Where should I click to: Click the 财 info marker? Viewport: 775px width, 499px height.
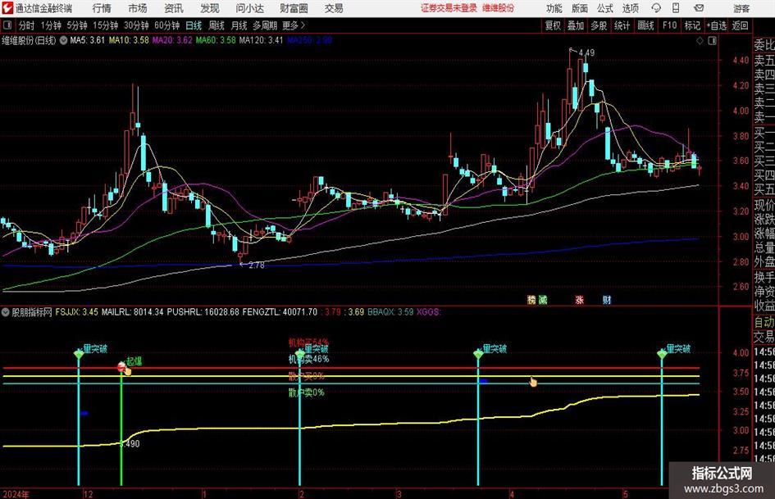pos(607,299)
